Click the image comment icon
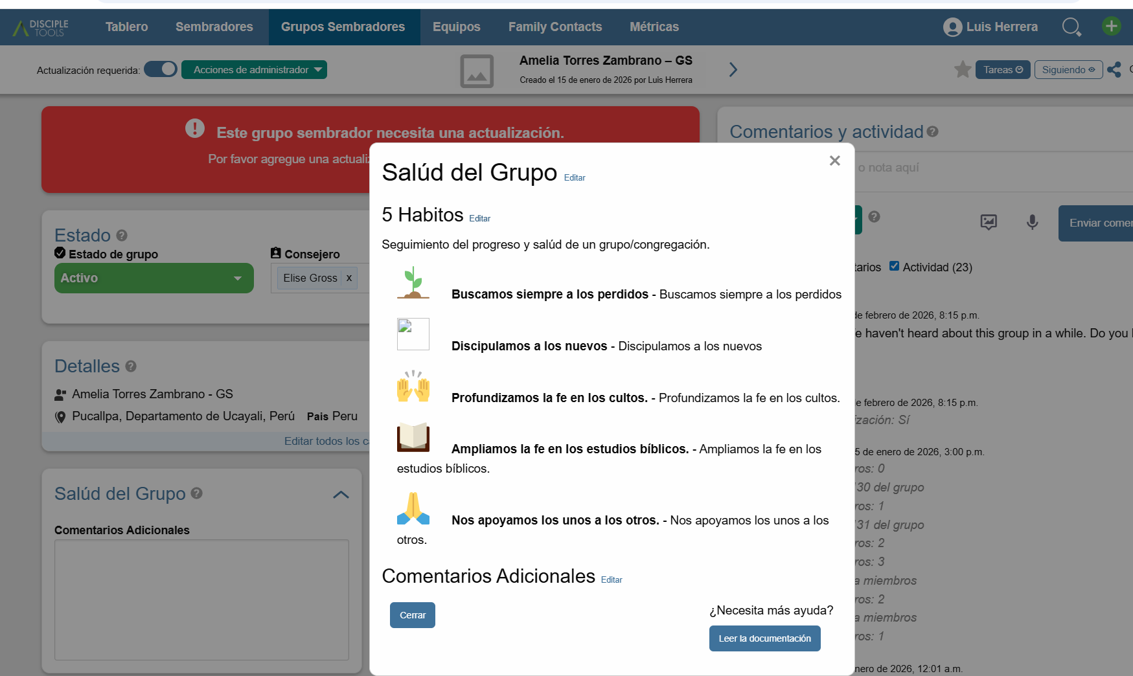 (x=989, y=223)
